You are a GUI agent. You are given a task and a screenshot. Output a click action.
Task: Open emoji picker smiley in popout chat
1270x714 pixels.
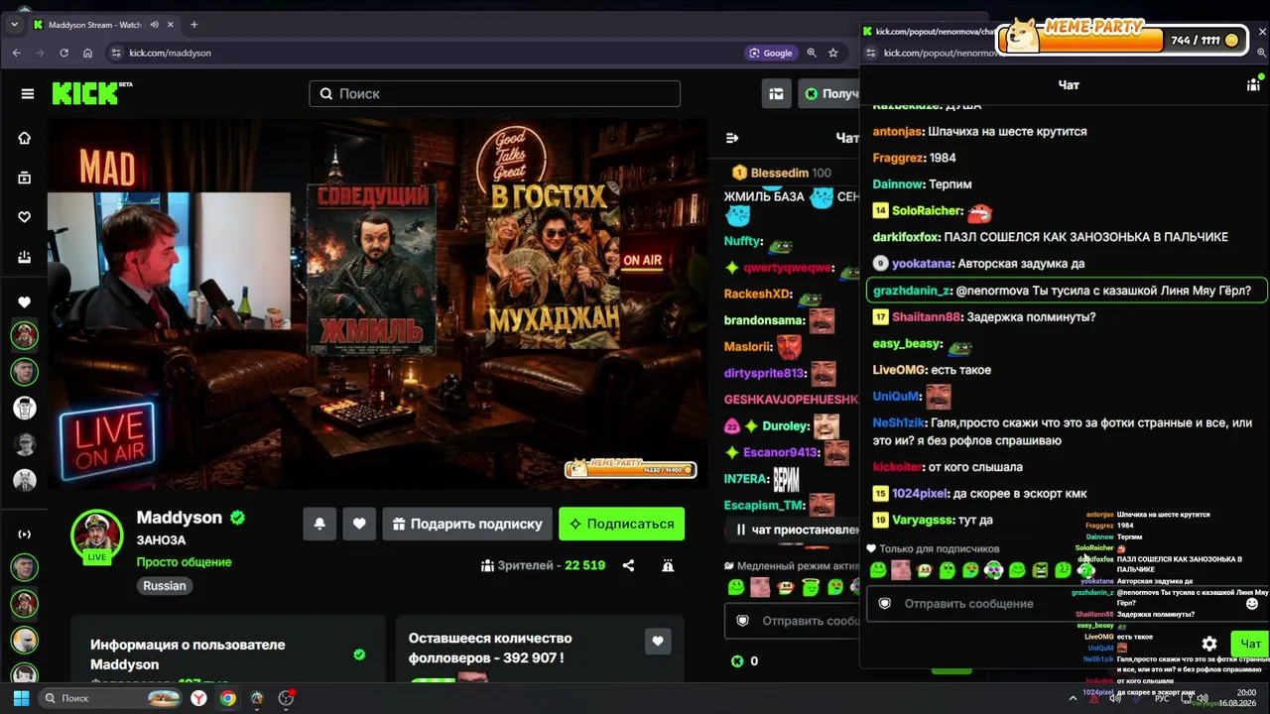tap(1252, 603)
